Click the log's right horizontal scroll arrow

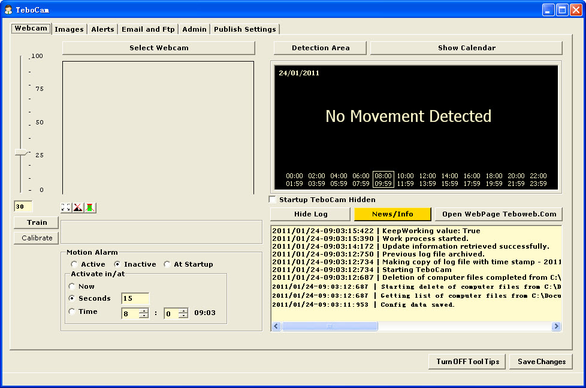pyautogui.click(x=556, y=326)
